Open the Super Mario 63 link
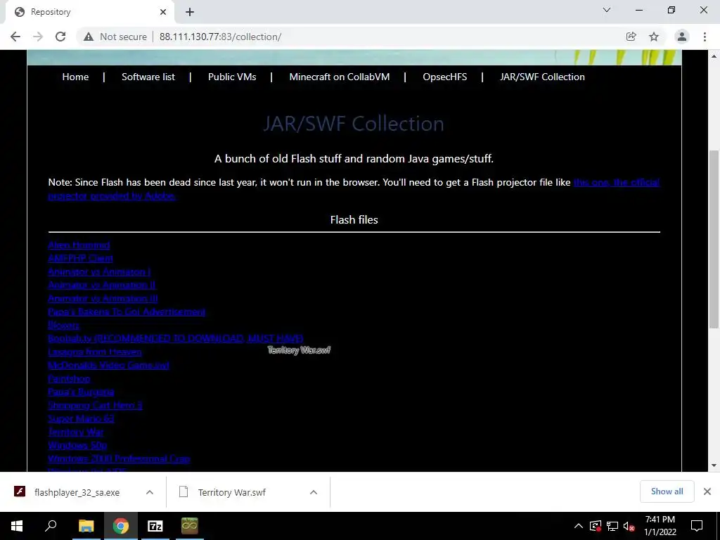720x540 pixels. click(82, 418)
